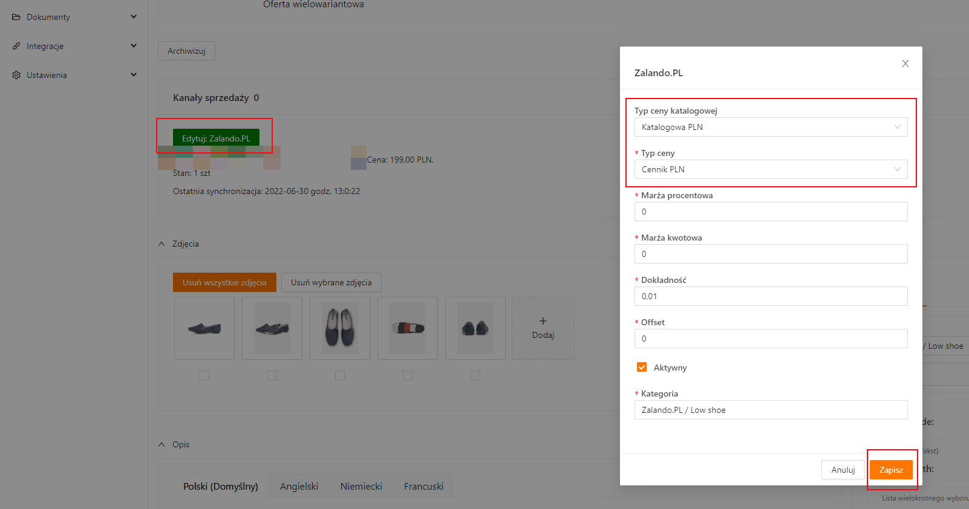Select the second shoe photo thumbnail
Viewport: 969px width, 509px height.
(272, 328)
